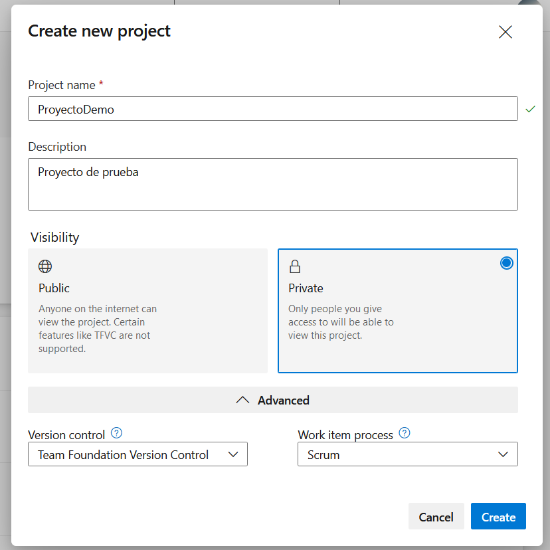Click the green project name validation checkmark
This screenshot has height=550, width=550.
click(530, 109)
